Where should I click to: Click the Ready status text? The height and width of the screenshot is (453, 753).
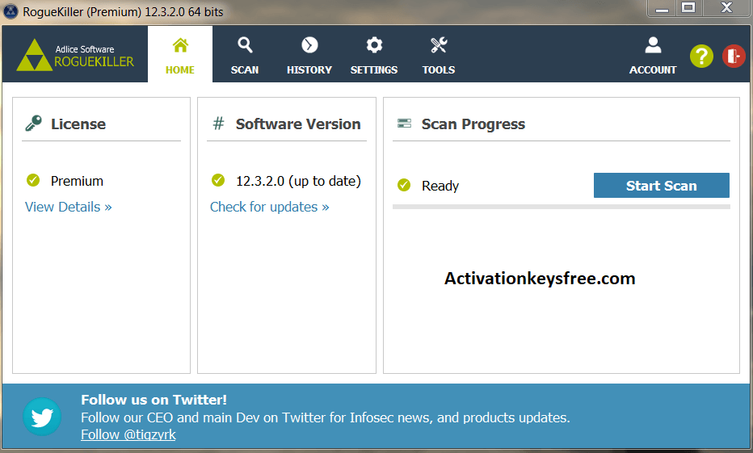440,186
